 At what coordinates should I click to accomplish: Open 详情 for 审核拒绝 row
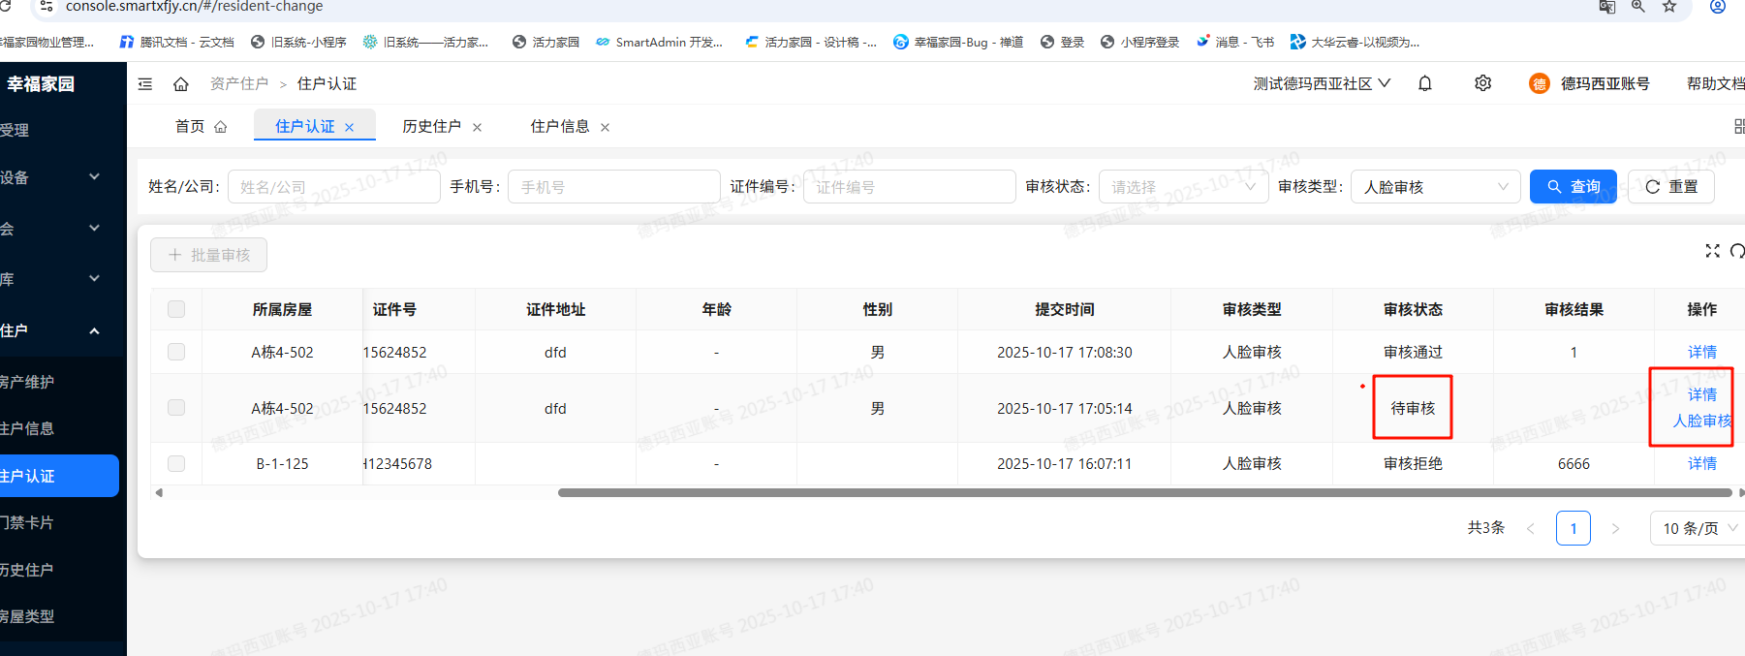coord(1701,463)
